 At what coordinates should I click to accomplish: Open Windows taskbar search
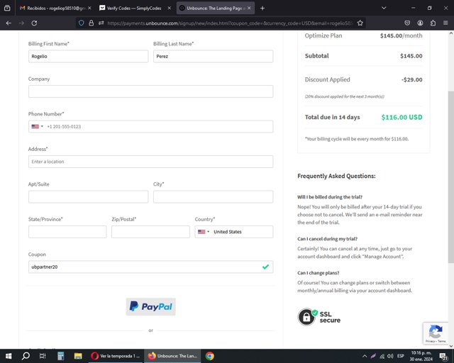[26, 356]
